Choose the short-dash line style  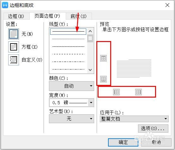point(68,46)
